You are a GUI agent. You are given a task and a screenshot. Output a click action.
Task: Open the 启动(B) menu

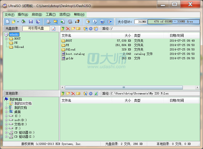coord(37,14)
